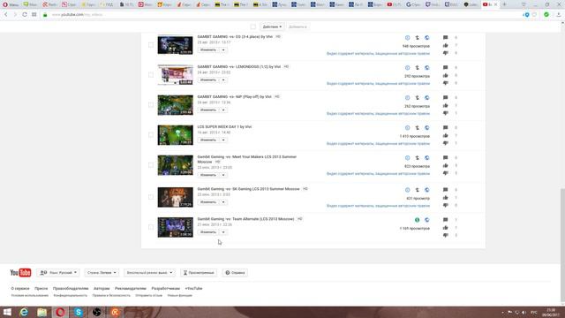Expand edit arrow for LEMONDOGS video
Image resolution: width=565 pixels, height=318 pixels.
click(x=223, y=80)
